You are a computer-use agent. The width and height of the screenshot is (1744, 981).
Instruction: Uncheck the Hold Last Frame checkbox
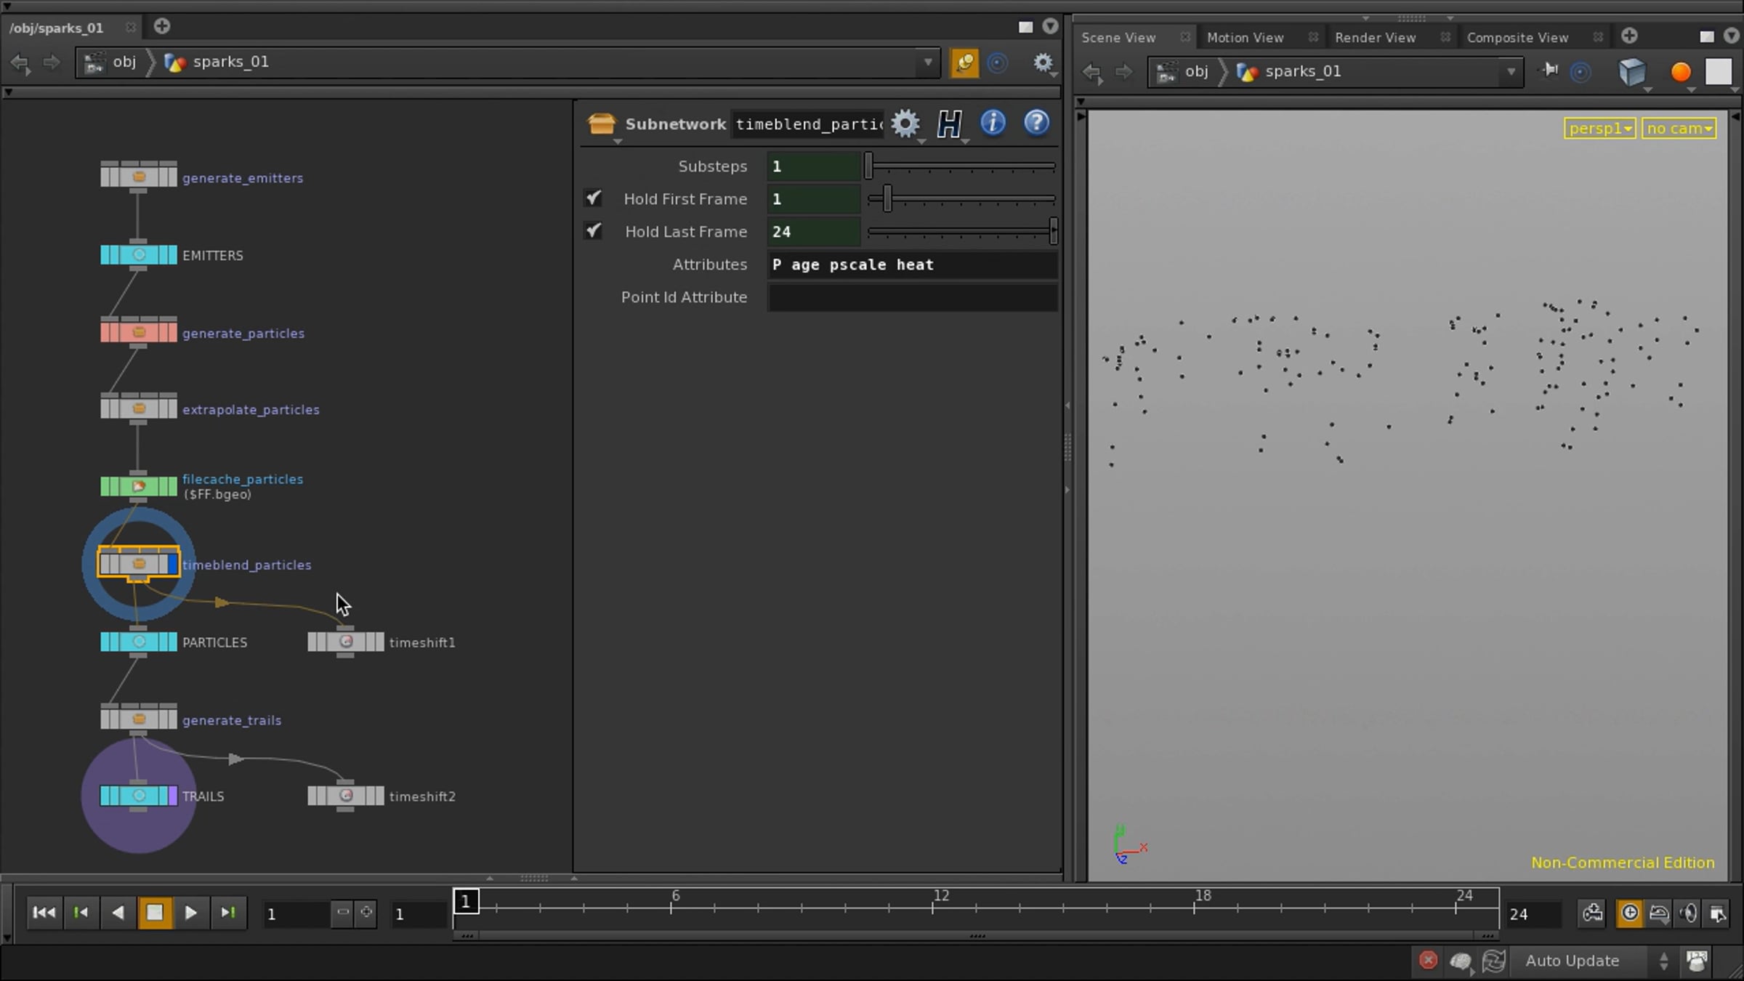(593, 231)
